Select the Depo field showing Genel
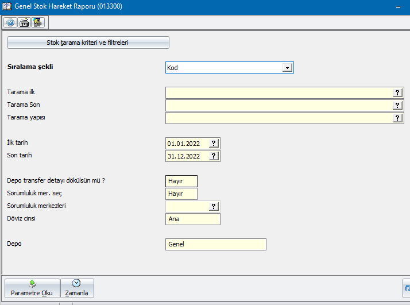Image resolution: width=410 pixels, height=305 pixels. [215, 244]
